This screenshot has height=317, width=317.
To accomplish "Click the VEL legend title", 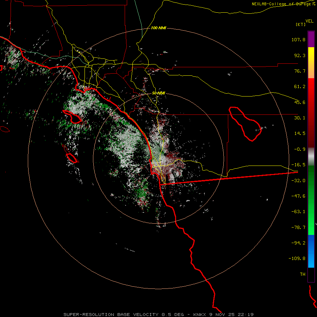I will coord(310,21).
